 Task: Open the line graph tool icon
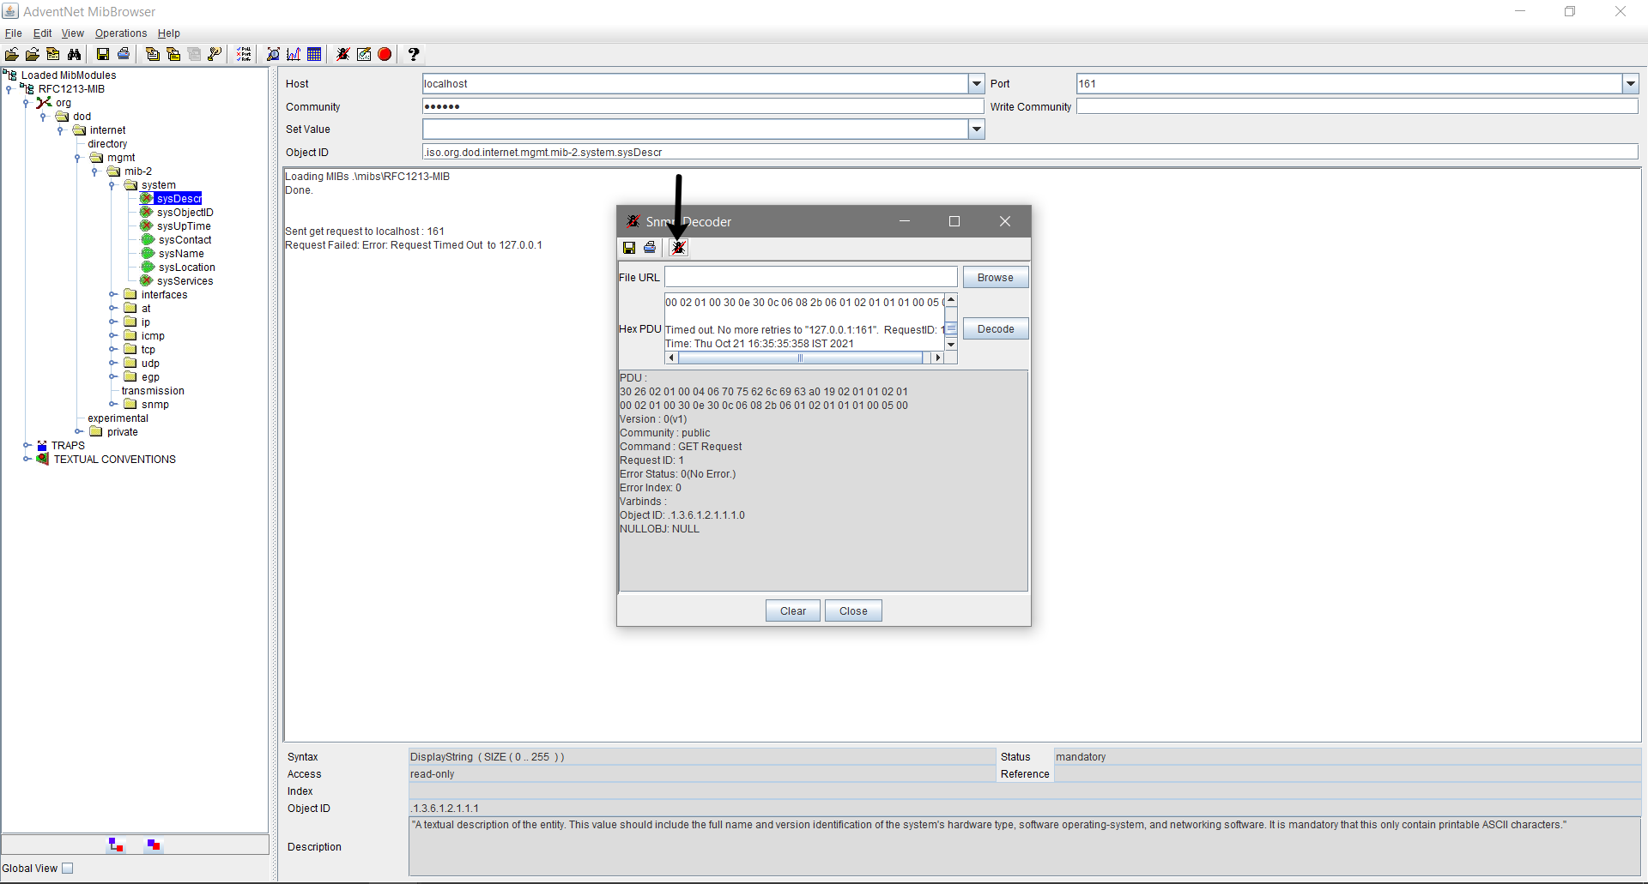pyautogui.click(x=294, y=54)
